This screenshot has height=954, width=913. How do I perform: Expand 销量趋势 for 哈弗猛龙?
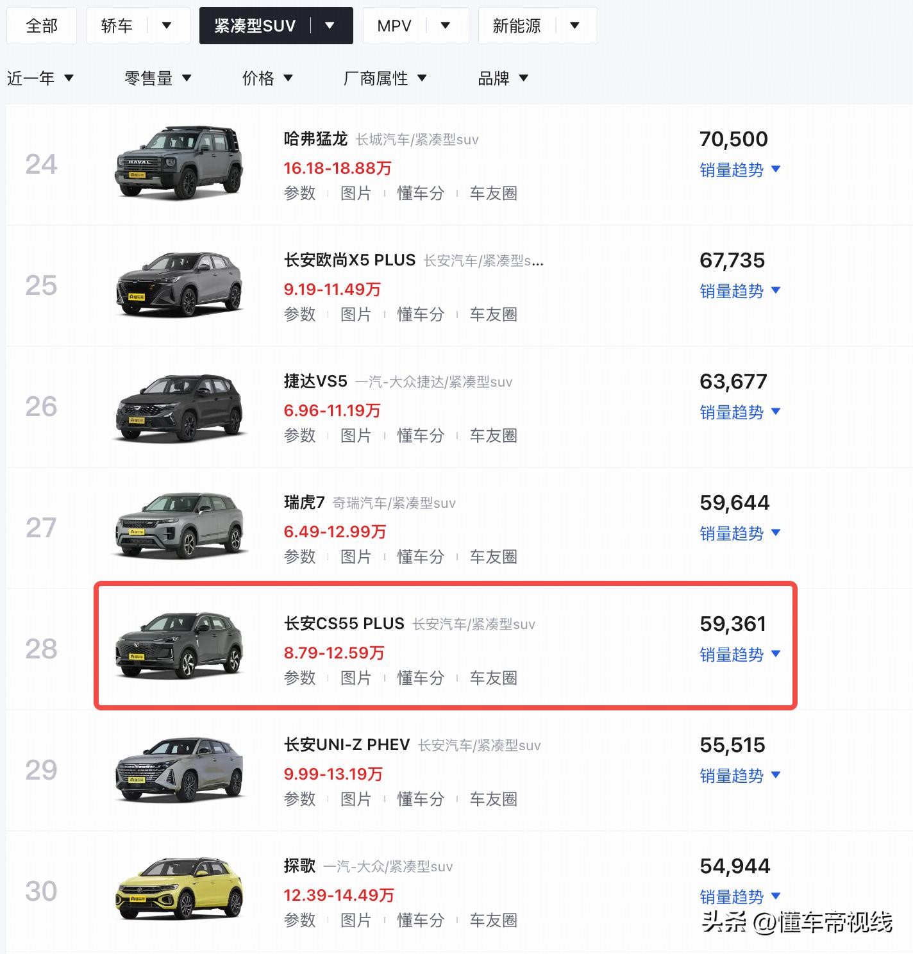click(x=740, y=170)
